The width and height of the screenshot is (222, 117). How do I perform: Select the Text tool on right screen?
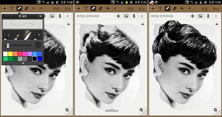tap(160, 9)
